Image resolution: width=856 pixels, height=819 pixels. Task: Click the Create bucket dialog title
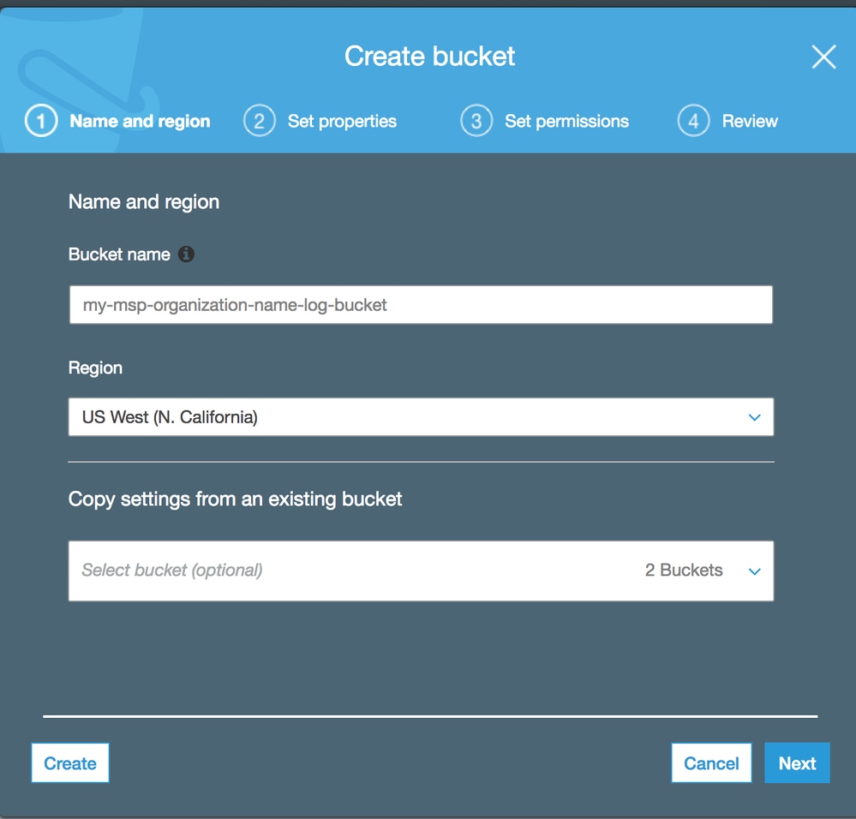429,57
